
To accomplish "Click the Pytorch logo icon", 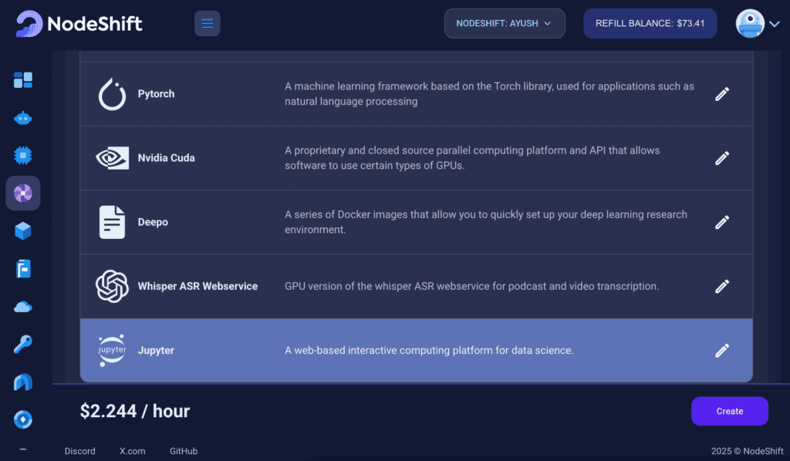I will 112,94.
